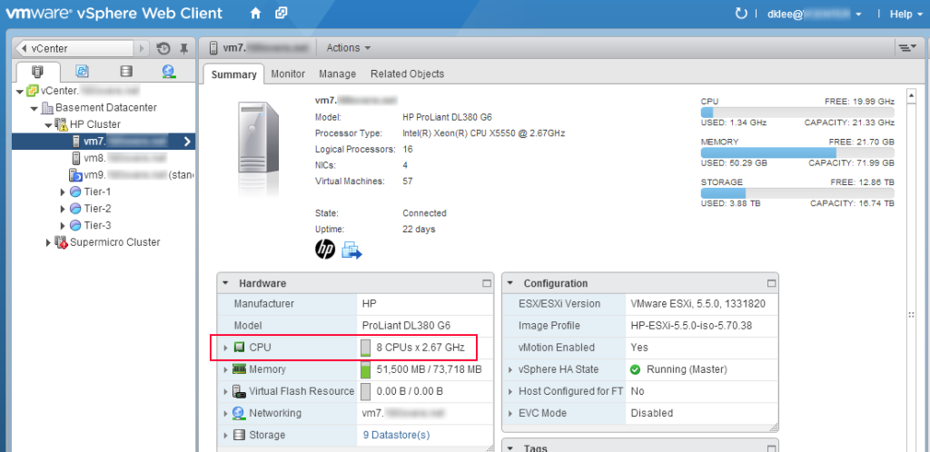The width and height of the screenshot is (930, 452).
Task: Click the STORAGE usage bar
Action: pos(797,193)
